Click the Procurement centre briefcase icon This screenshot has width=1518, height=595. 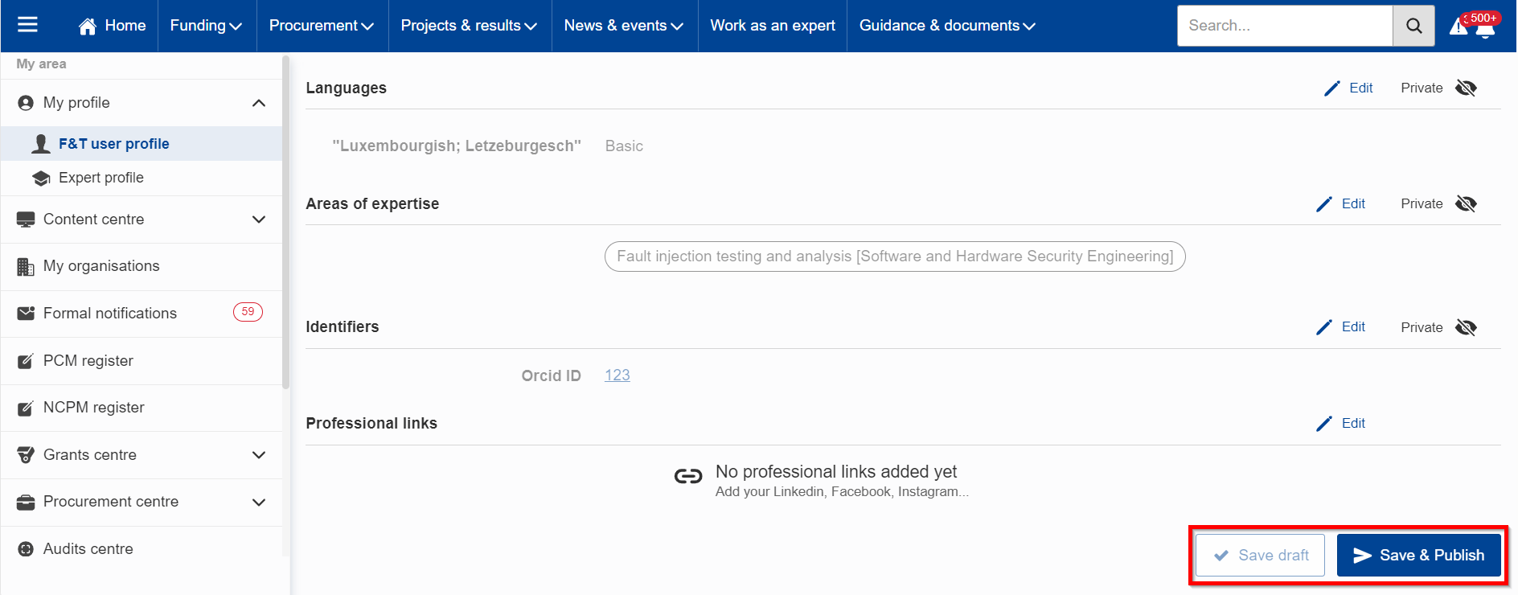point(26,503)
